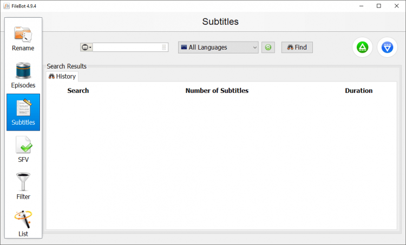Open the All Languages dropdown
The image size is (406, 245).
[218, 47]
